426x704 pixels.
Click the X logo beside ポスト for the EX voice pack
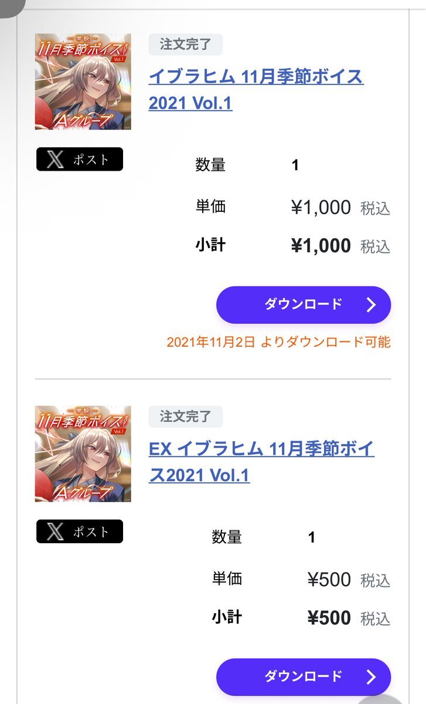tap(54, 532)
